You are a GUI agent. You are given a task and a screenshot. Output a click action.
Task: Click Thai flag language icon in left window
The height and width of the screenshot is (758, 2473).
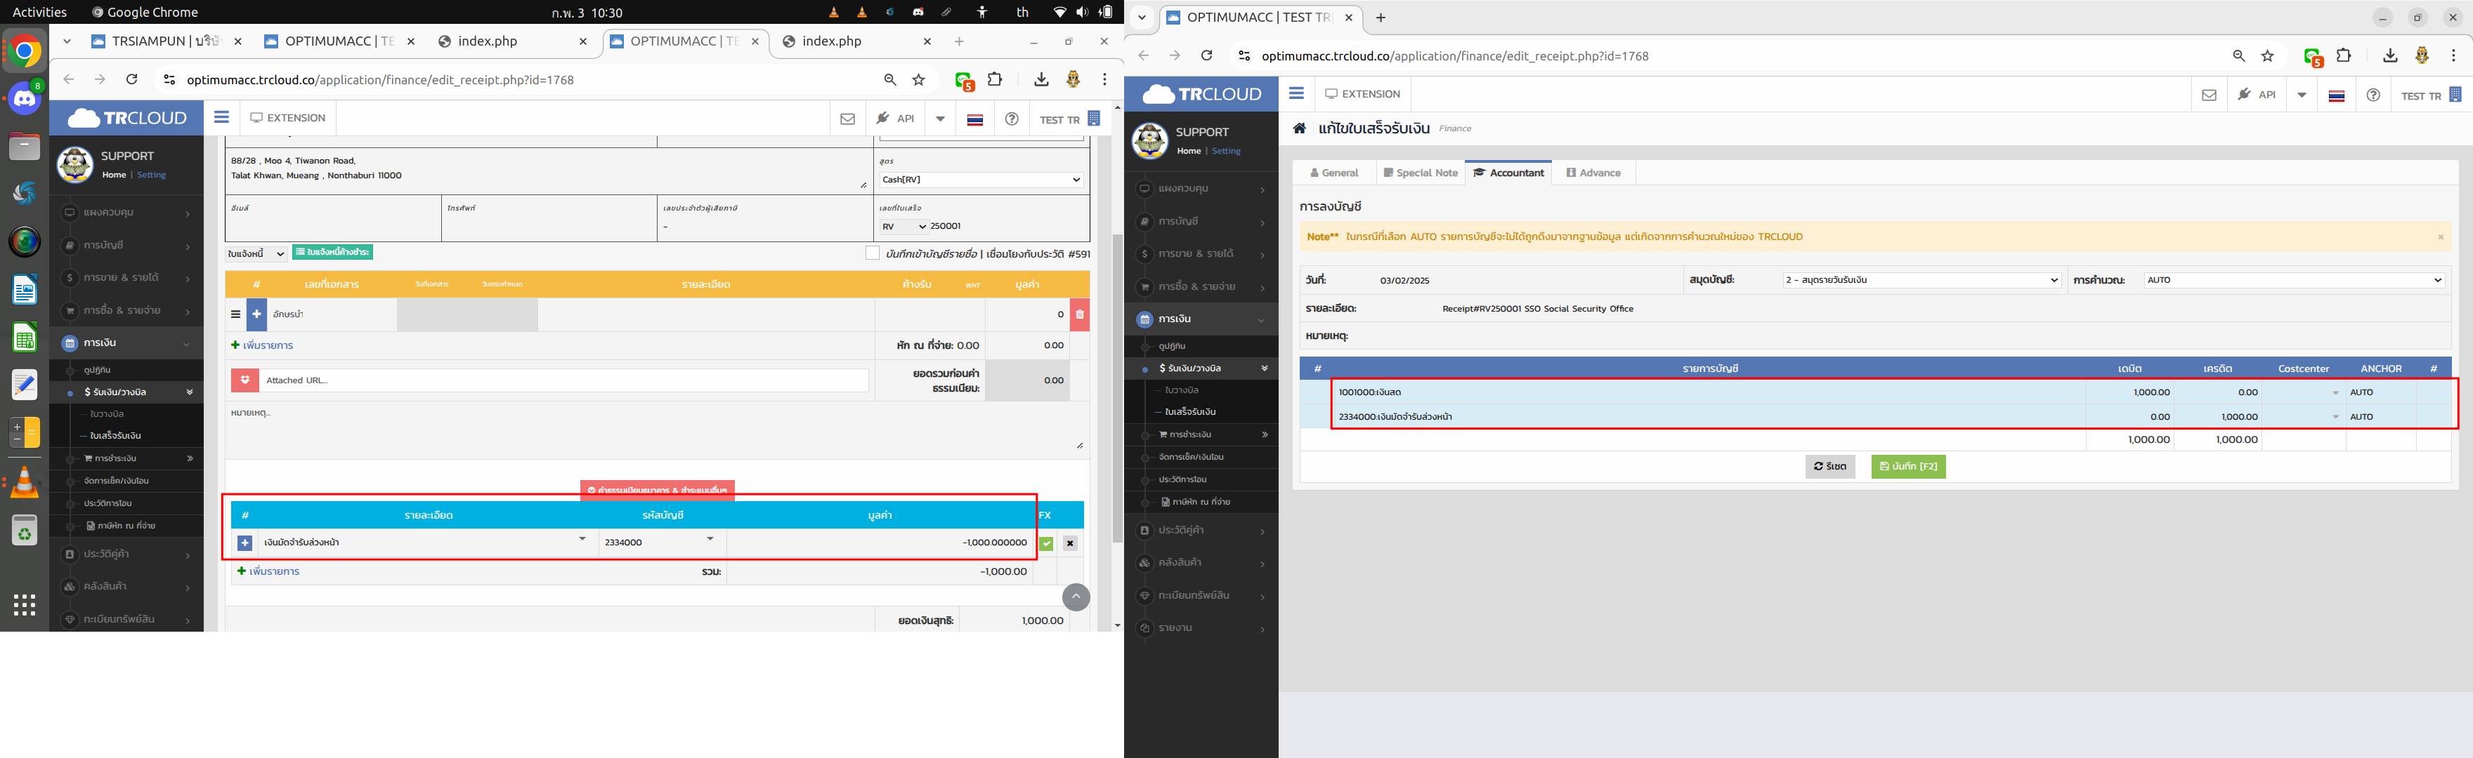(x=975, y=120)
